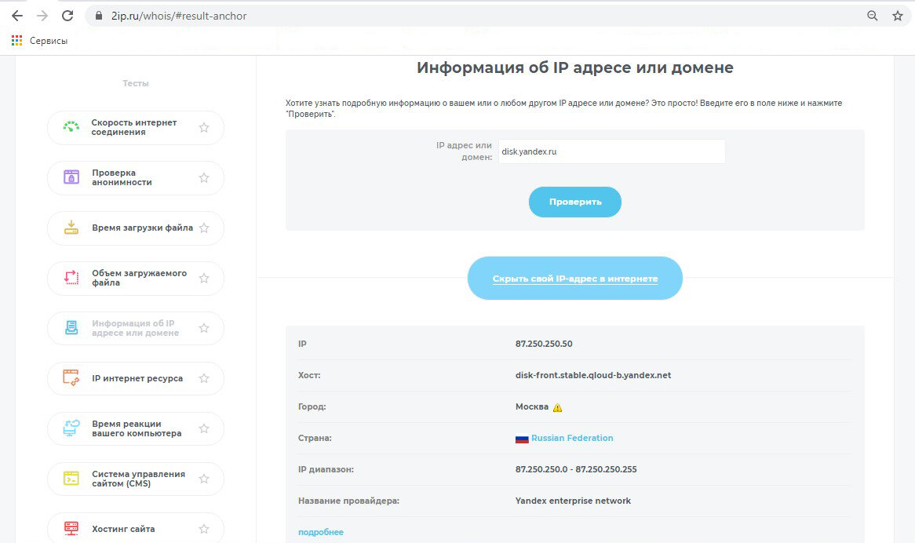The height and width of the screenshot is (543, 915).
Task: Star the IP интернет ресурса test
Action: [x=204, y=378]
